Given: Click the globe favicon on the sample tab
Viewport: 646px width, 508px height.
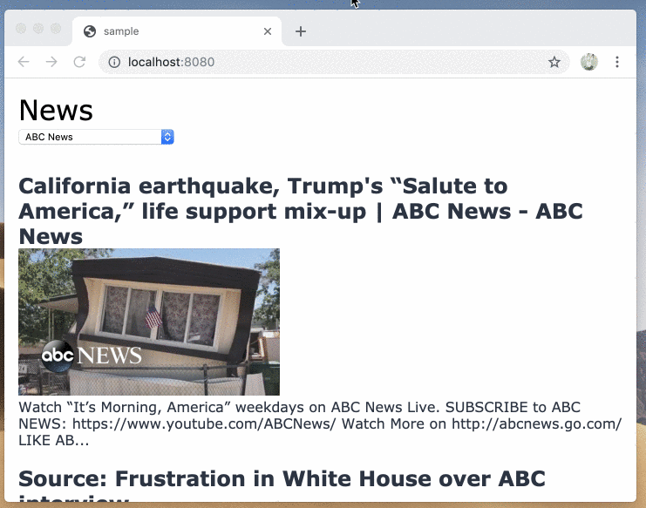Looking at the screenshot, I should [90, 31].
